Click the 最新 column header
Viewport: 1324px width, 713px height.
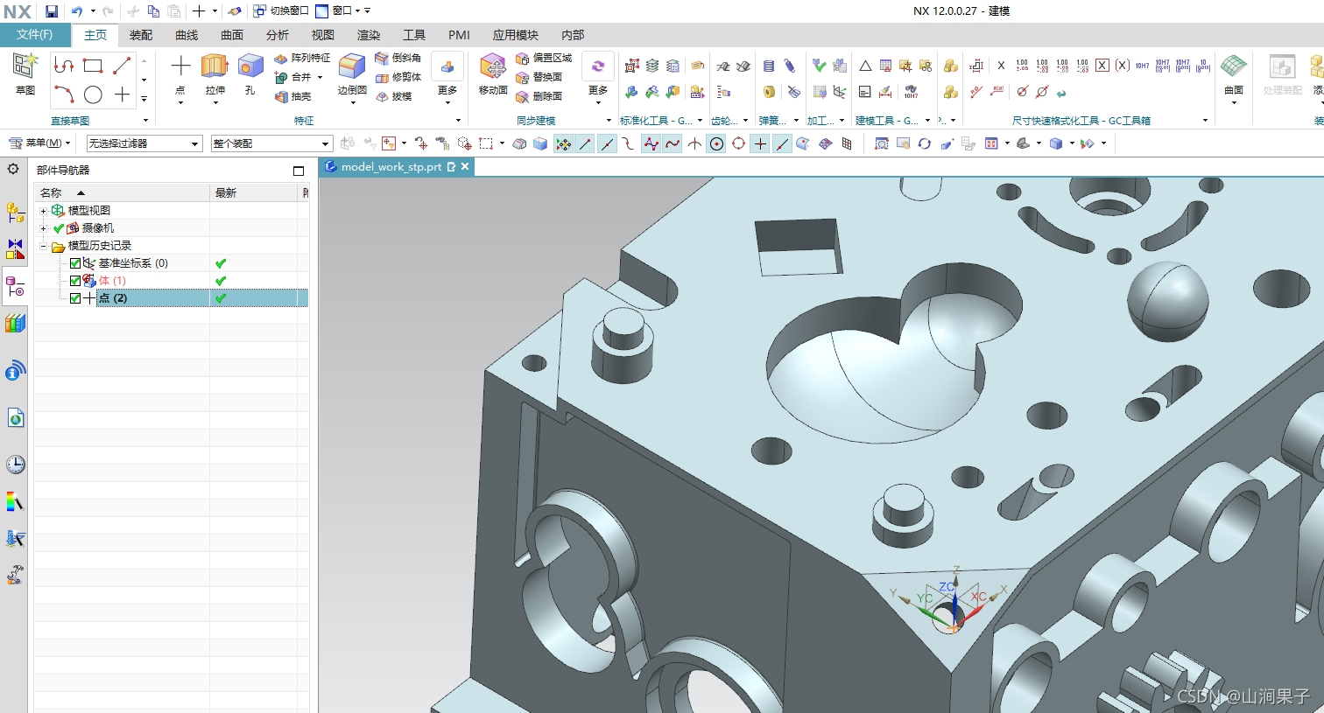pyautogui.click(x=255, y=192)
